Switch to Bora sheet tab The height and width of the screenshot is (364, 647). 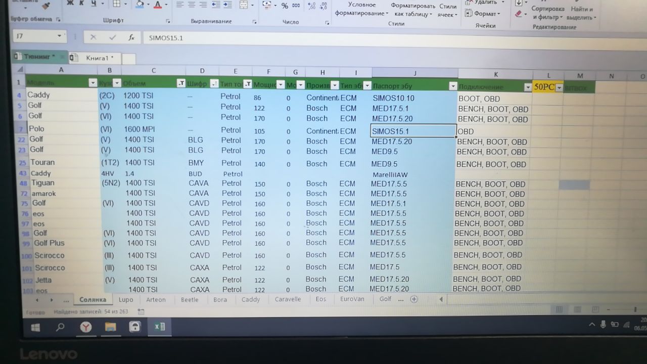click(220, 299)
